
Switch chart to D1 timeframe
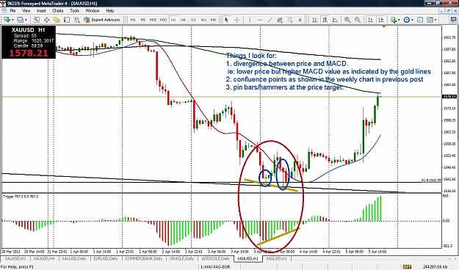pos(193,20)
